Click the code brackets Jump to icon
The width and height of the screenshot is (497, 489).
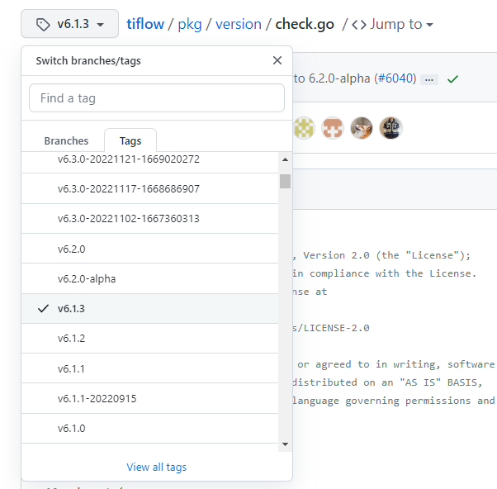coord(358,24)
